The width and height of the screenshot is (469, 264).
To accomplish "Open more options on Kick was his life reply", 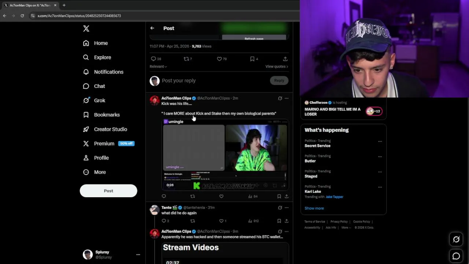I will (x=287, y=98).
